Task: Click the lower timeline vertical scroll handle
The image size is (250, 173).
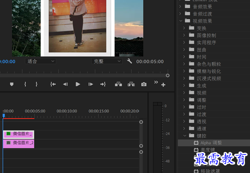Action: click(141, 152)
